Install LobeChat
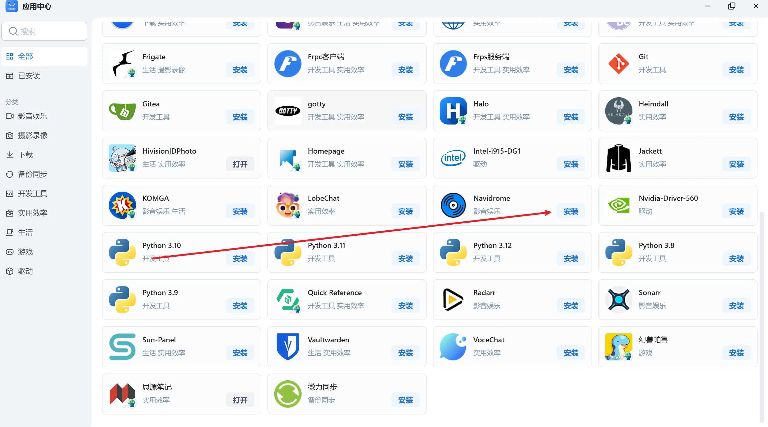Screen dimensions: 768x427 click(405, 211)
